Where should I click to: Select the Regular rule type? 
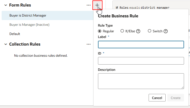100,31
